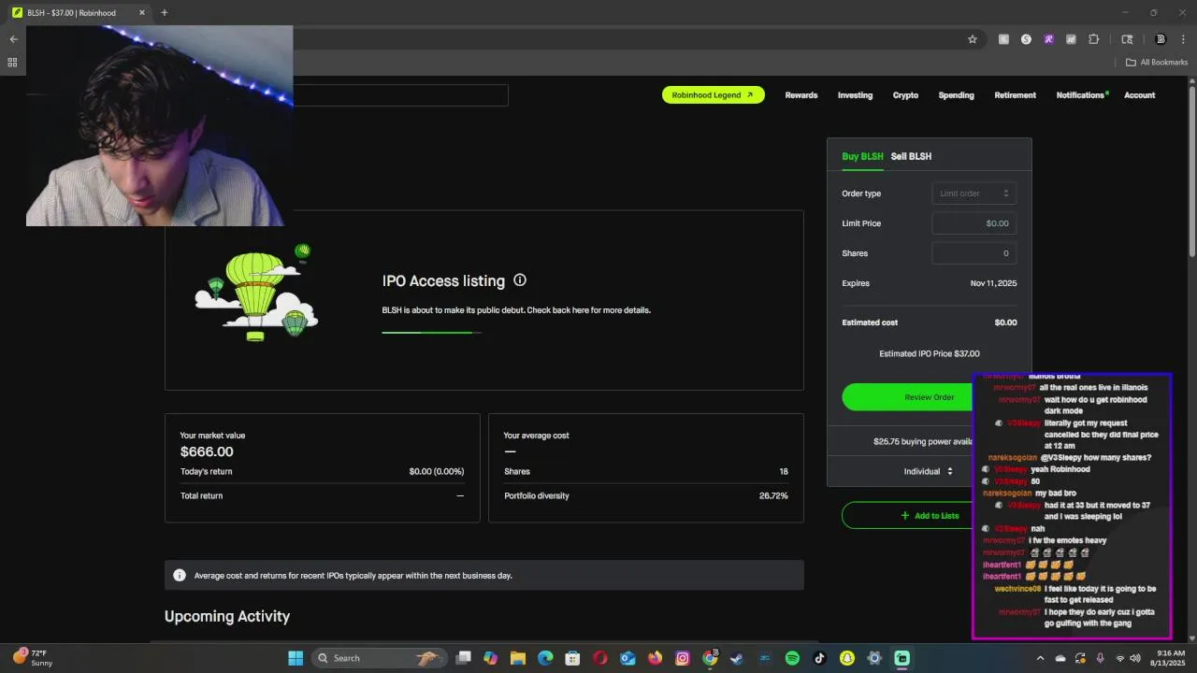Click the Upcoming Activity heading

(x=227, y=616)
